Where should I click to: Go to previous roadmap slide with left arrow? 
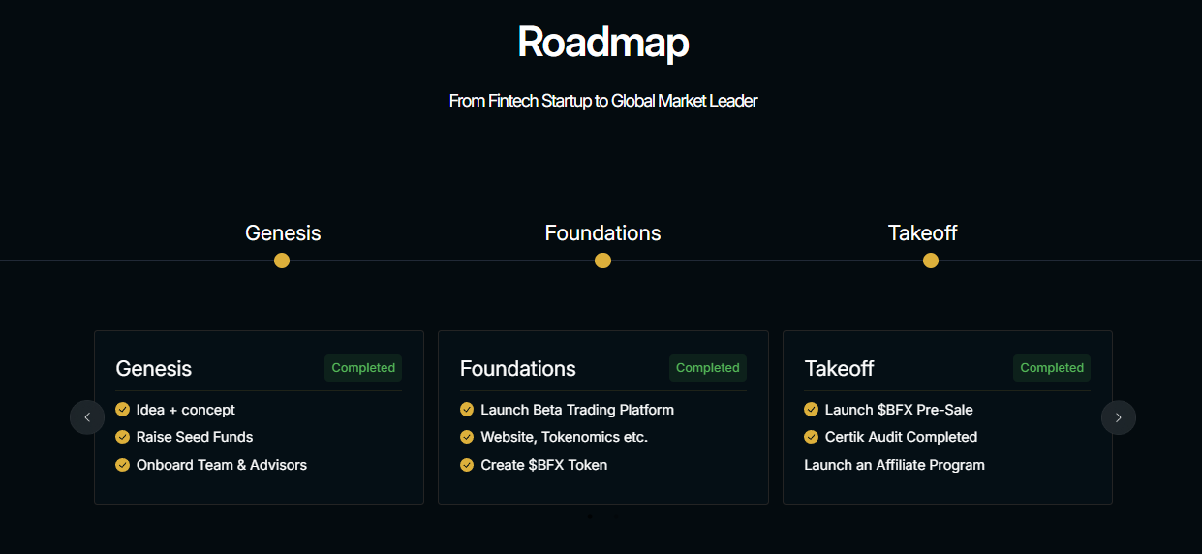point(87,417)
